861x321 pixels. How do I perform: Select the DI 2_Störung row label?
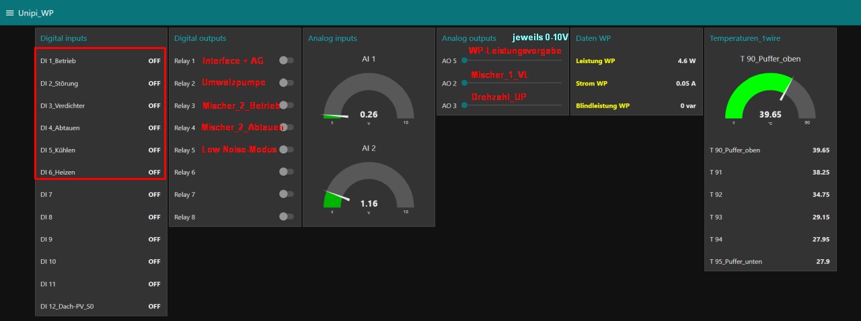[x=59, y=83]
